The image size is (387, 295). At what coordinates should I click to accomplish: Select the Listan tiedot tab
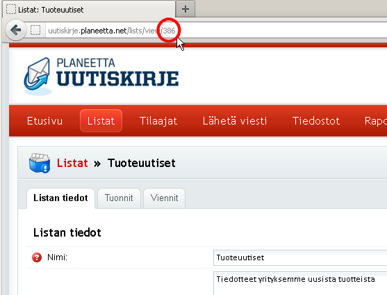(x=60, y=198)
